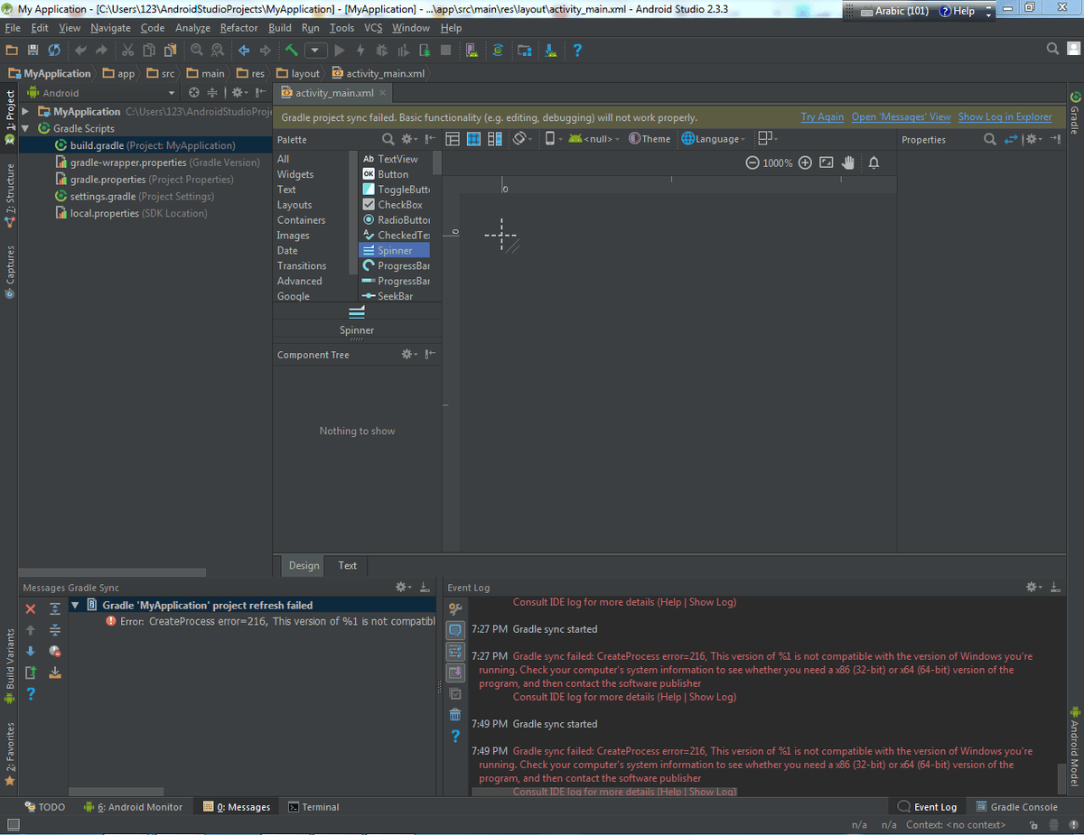Zoom out the design canvas
This screenshot has width=1084, height=835.
[x=752, y=162]
